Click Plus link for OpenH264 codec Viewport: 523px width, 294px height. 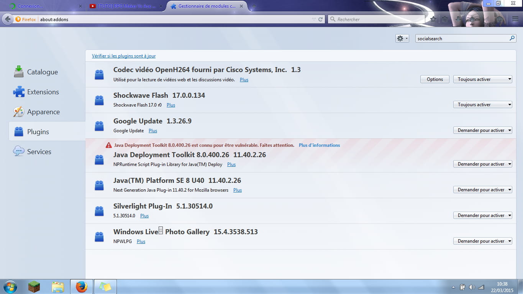[244, 80]
